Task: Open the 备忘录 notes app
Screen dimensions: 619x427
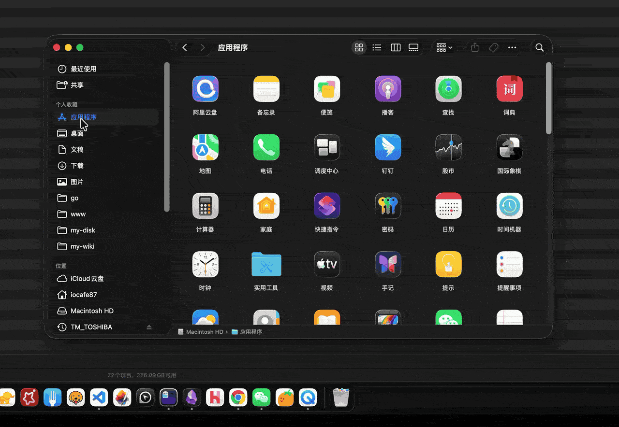Action: pos(266,89)
